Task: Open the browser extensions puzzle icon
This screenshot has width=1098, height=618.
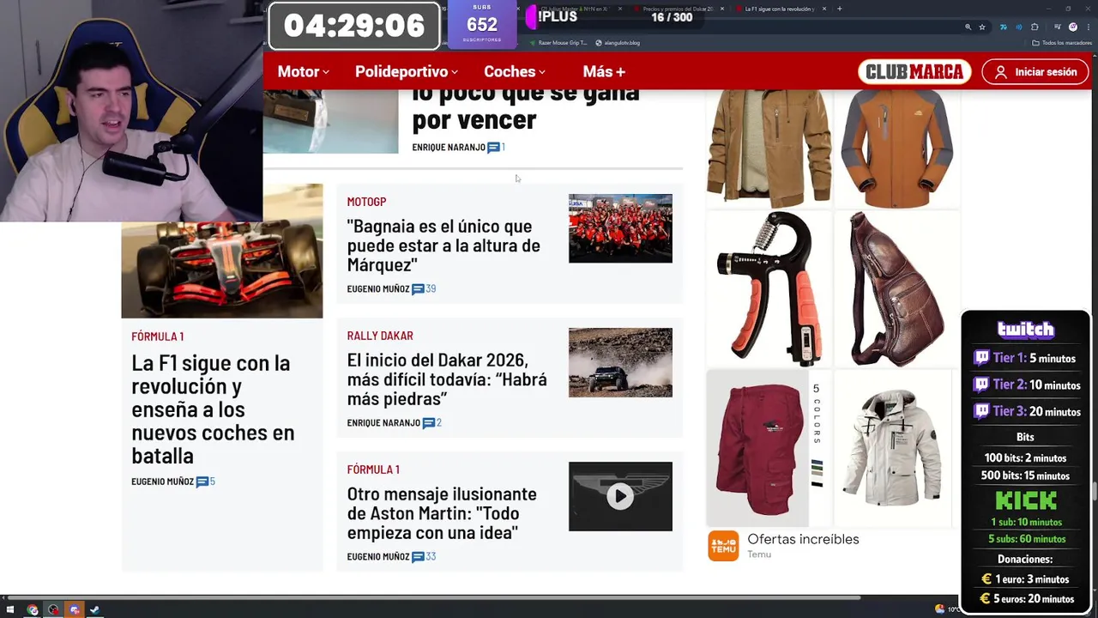Action: pos(1035,27)
